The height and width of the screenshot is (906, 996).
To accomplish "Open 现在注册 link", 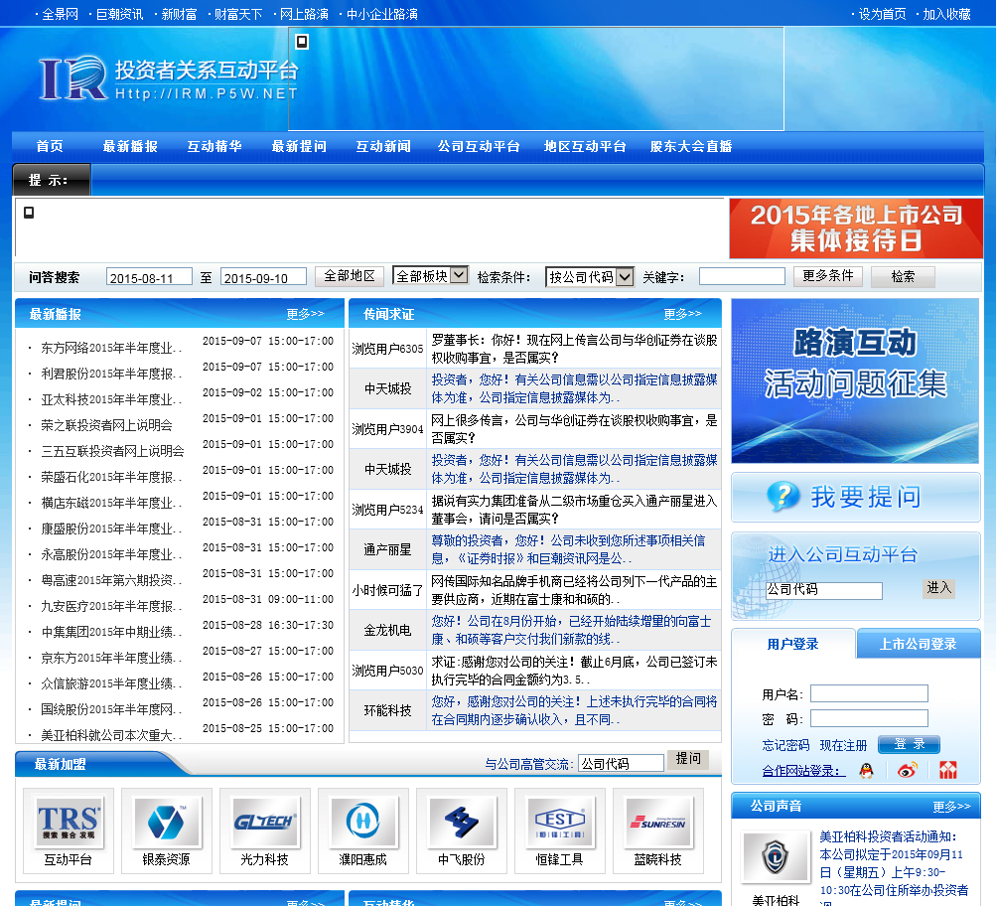I will tap(843, 745).
